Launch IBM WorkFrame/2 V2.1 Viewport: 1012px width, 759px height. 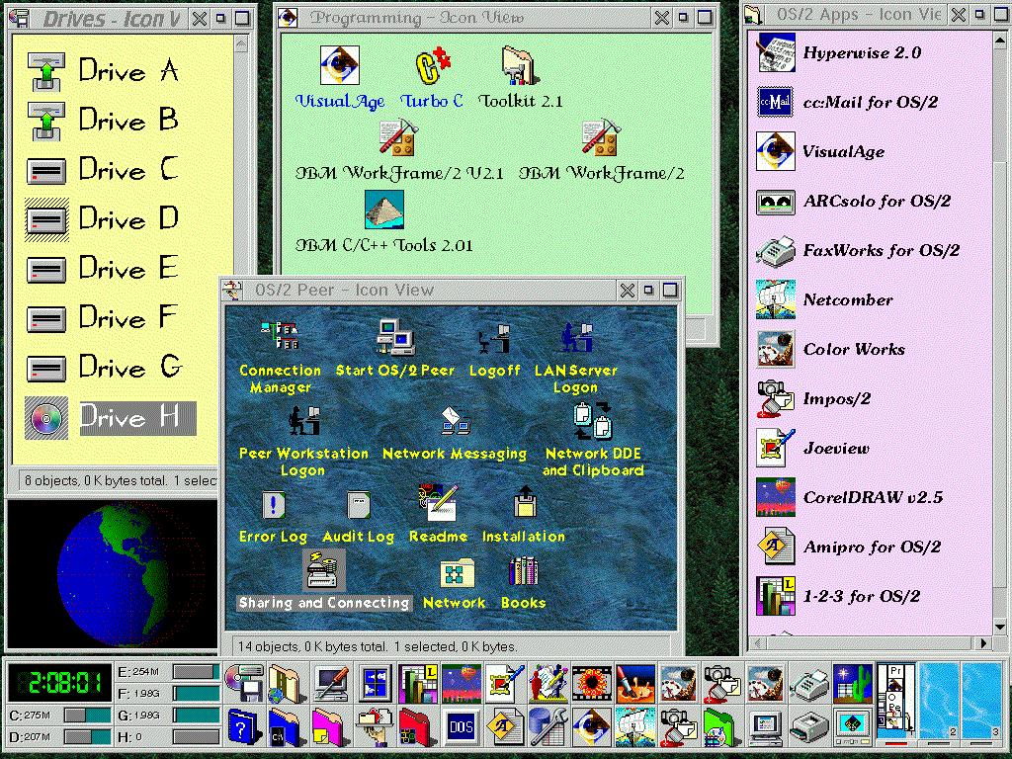pos(399,136)
